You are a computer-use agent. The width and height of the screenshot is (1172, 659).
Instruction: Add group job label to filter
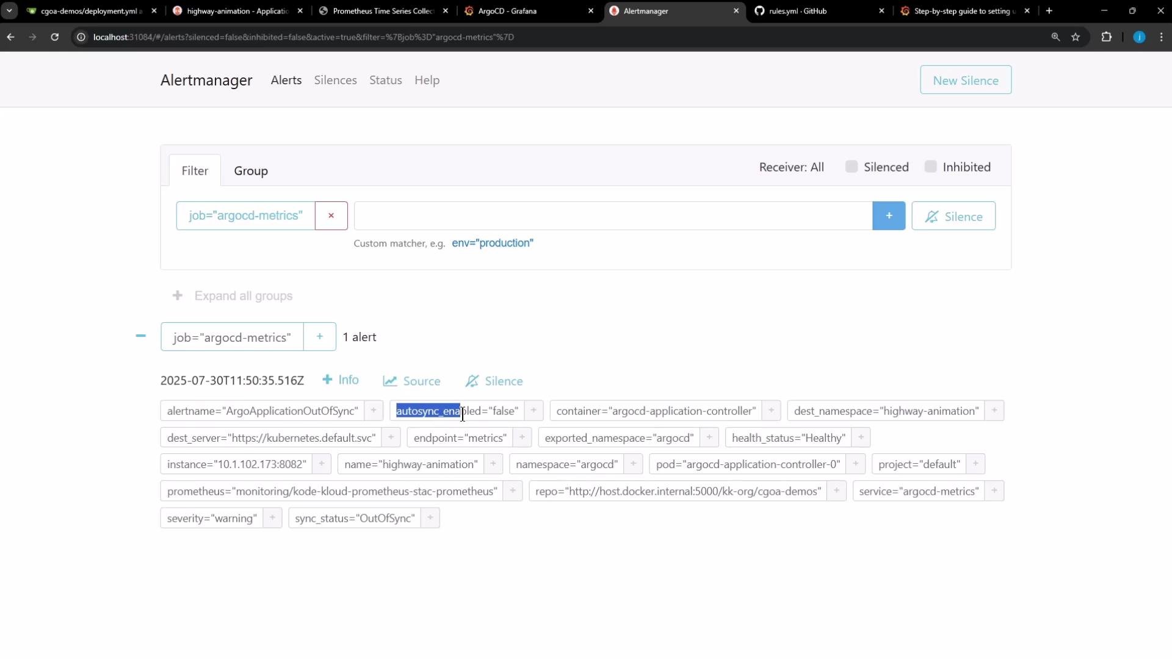click(320, 337)
